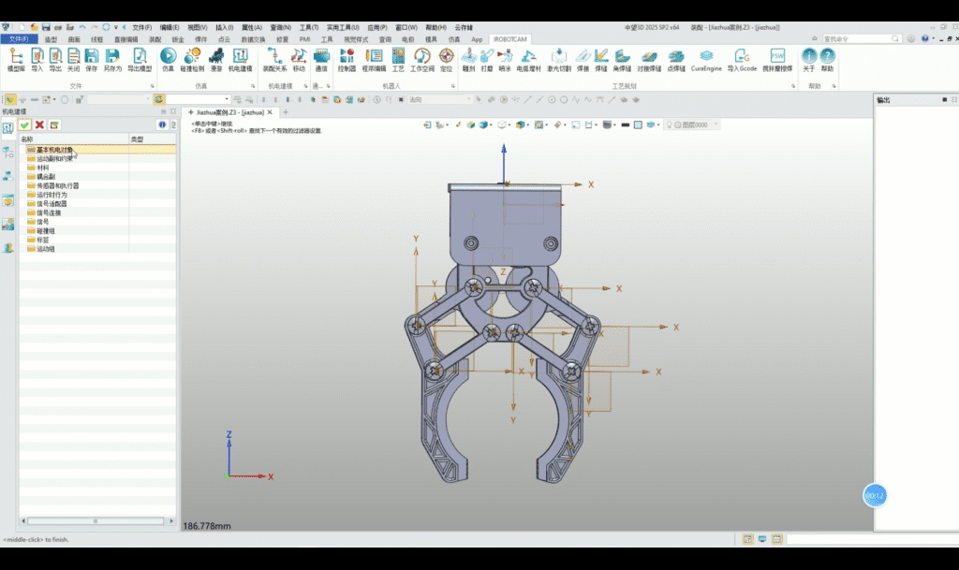Select the 电弧焊材 arc welding process
959x570 pixels.
[x=528, y=60]
